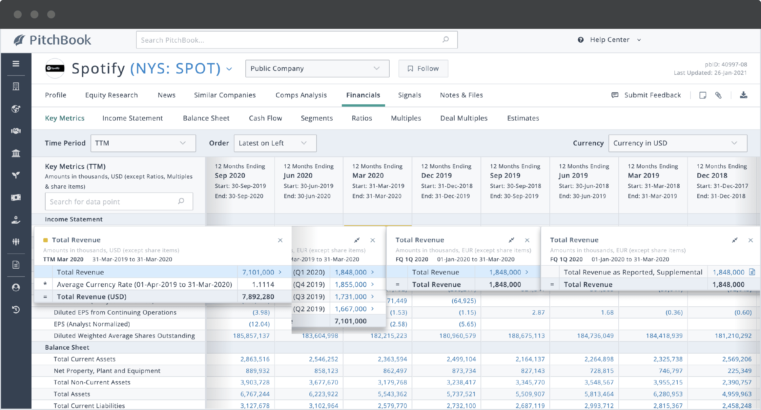
Task: Select the globe markets icon in sidebar
Action: (16, 109)
